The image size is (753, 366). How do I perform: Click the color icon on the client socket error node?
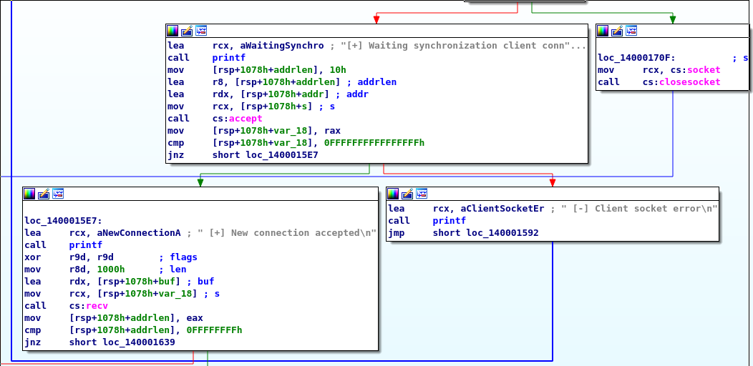pos(393,194)
